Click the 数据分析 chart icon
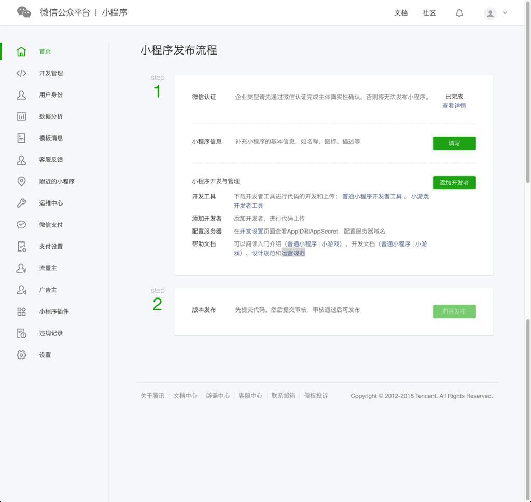The image size is (531, 502). (21, 116)
